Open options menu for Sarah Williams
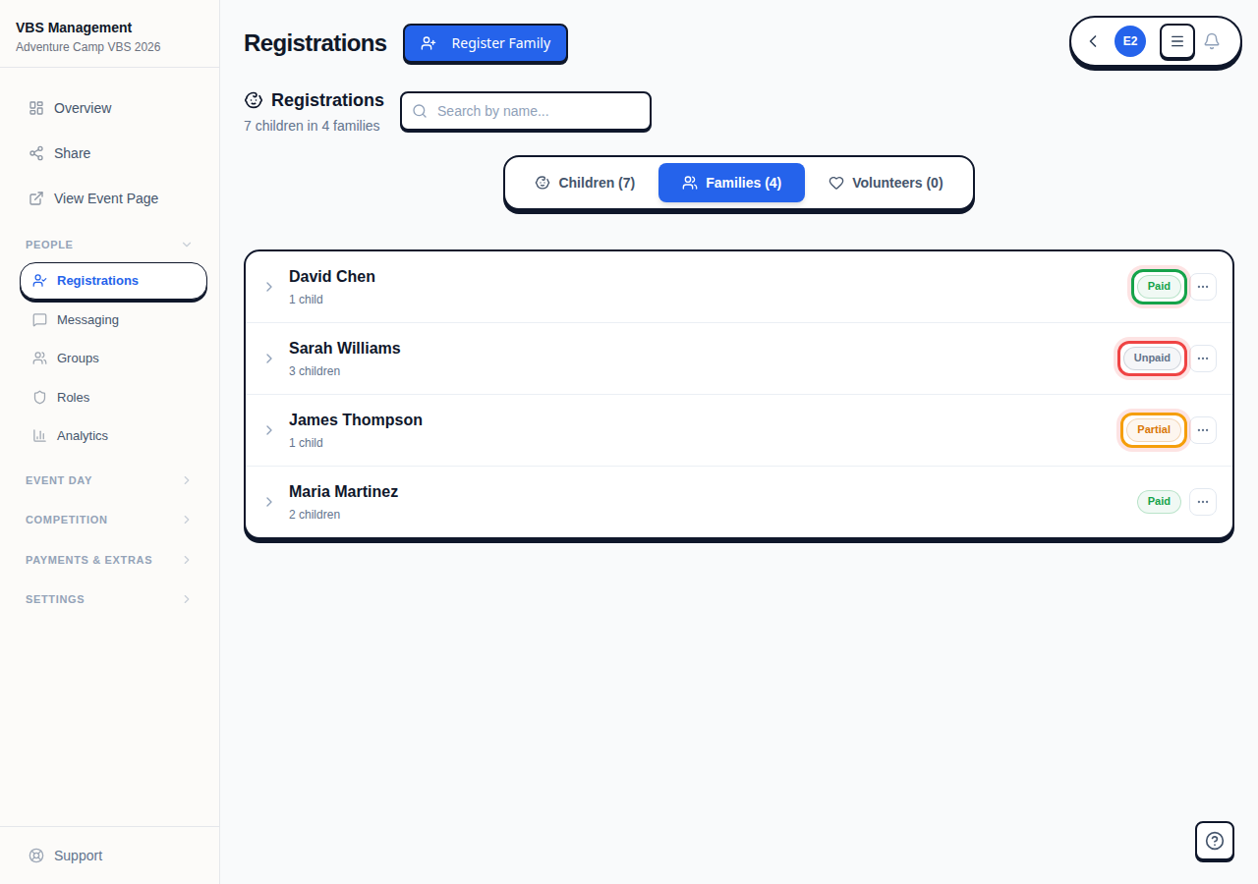The image size is (1258, 884). pyautogui.click(x=1203, y=358)
